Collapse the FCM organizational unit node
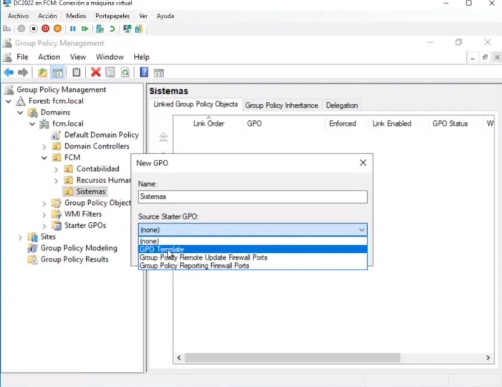 click(44, 158)
